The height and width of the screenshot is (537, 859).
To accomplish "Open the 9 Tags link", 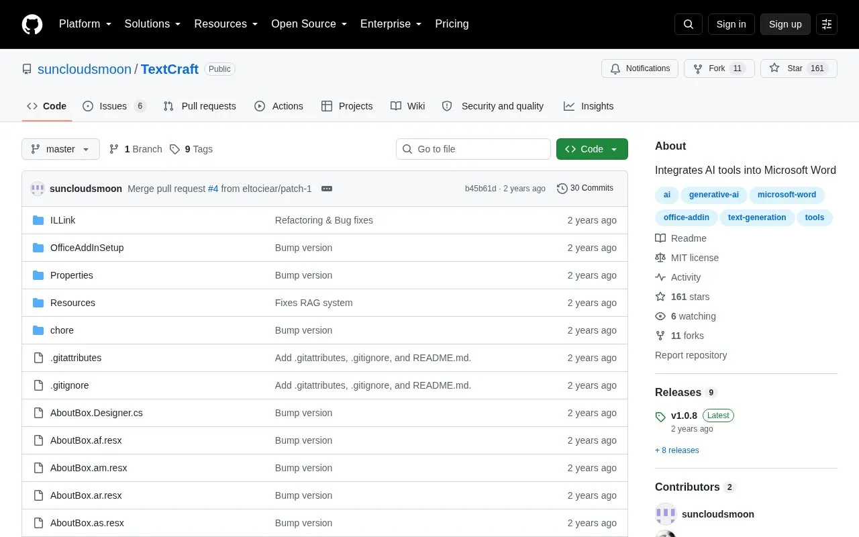I will pyautogui.click(x=191, y=149).
